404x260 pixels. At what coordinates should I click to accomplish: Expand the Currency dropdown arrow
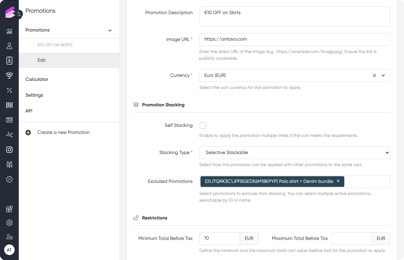point(383,76)
